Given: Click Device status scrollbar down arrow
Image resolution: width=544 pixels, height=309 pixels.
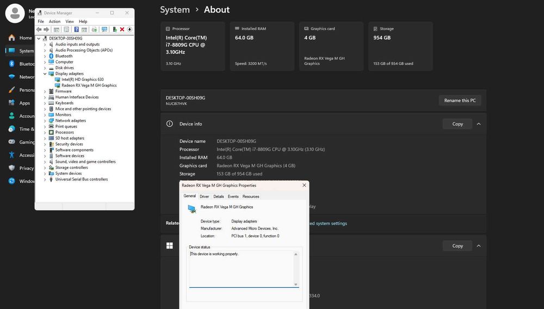Looking at the screenshot, I should (296, 285).
